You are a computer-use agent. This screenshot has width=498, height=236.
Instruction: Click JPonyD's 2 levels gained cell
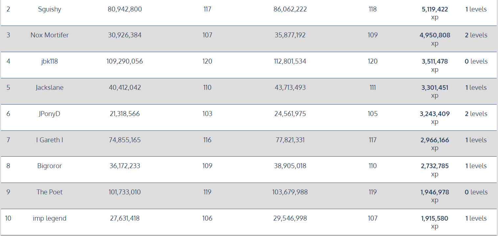coord(476,114)
